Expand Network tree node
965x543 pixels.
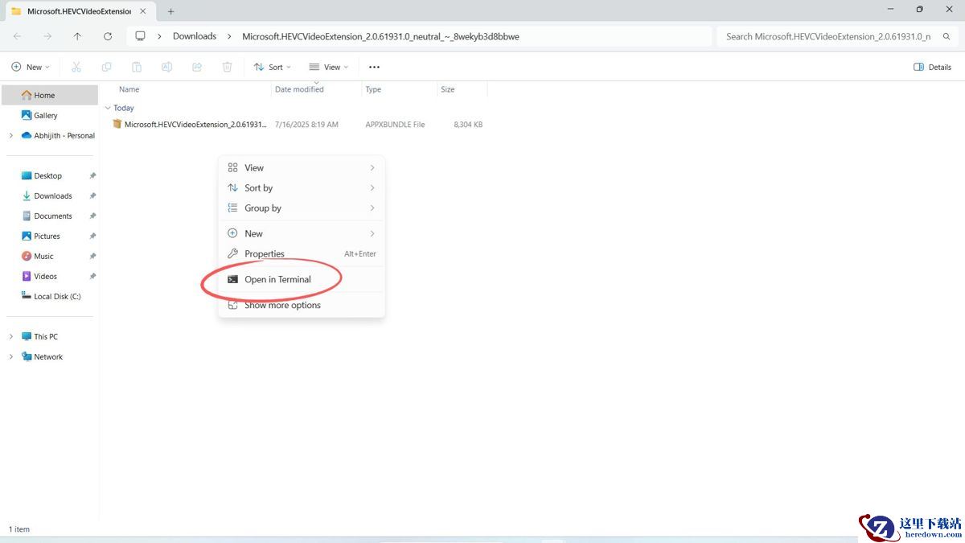click(10, 356)
